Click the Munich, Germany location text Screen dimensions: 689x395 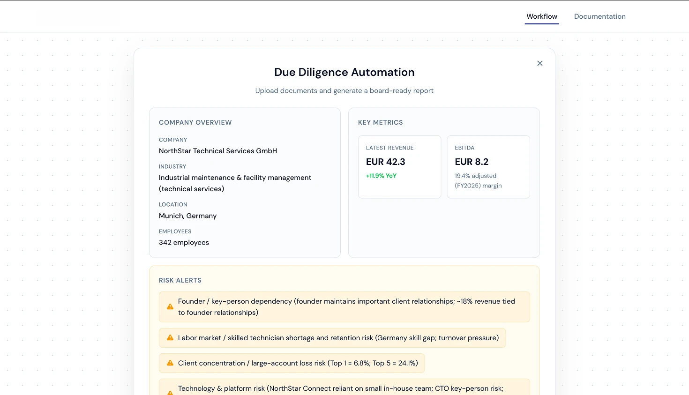click(x=187, y=216)
